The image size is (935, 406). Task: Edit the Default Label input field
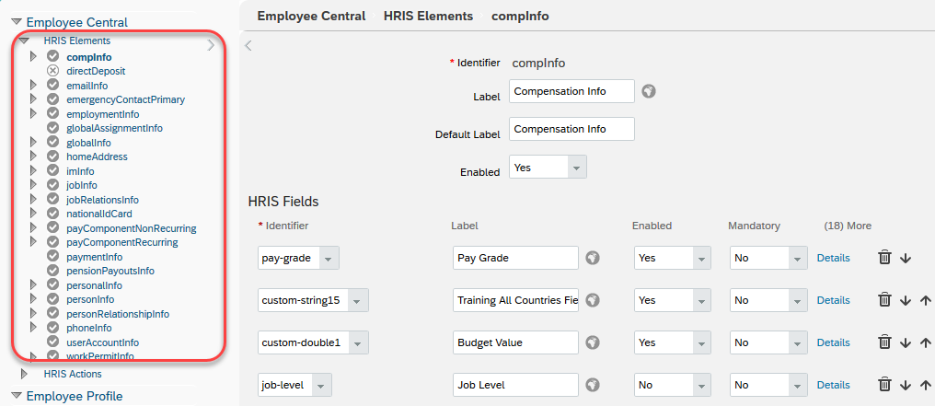tap(571, 129)
